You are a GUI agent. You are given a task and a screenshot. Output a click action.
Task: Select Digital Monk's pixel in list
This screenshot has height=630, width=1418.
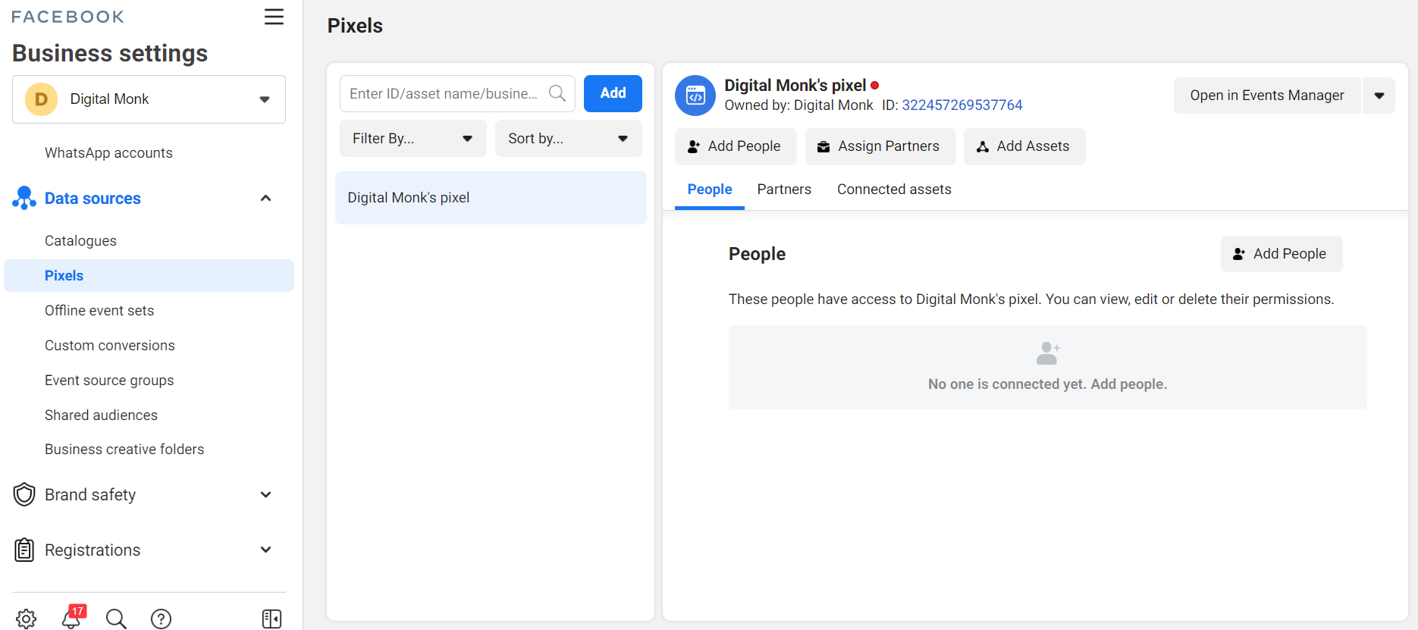[x=491, y=198]
